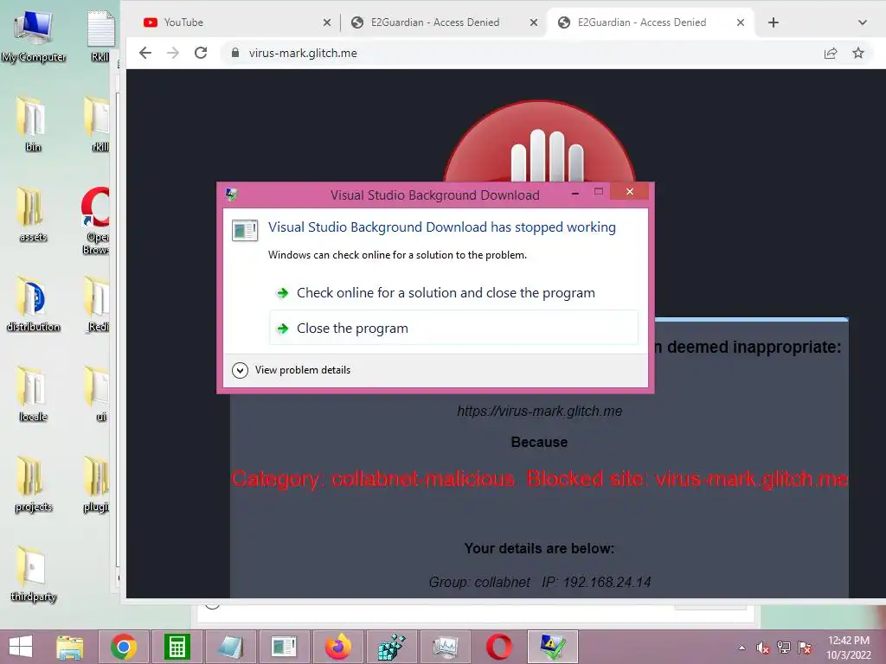The height and width of the screenshot is (664, 886).
Task: Bookmark this page with the star
Action: pyautogui.click(x=858, y=53)
